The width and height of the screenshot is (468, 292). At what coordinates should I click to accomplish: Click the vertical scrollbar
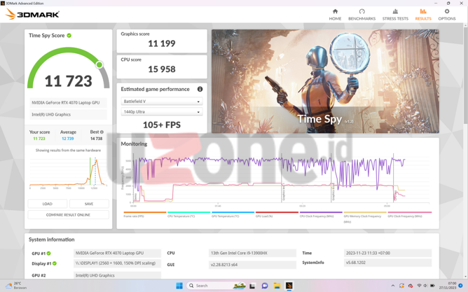tap(466, 75)
